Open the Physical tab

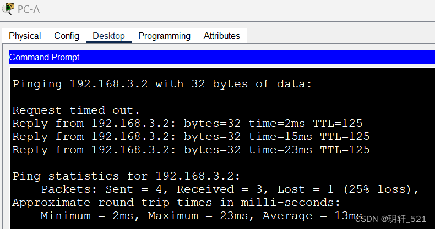click(x=25, y=36)
